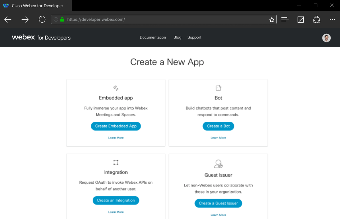Click the Bot card icon
Screen dimensions: 340x219
click(x=219, y=88)
